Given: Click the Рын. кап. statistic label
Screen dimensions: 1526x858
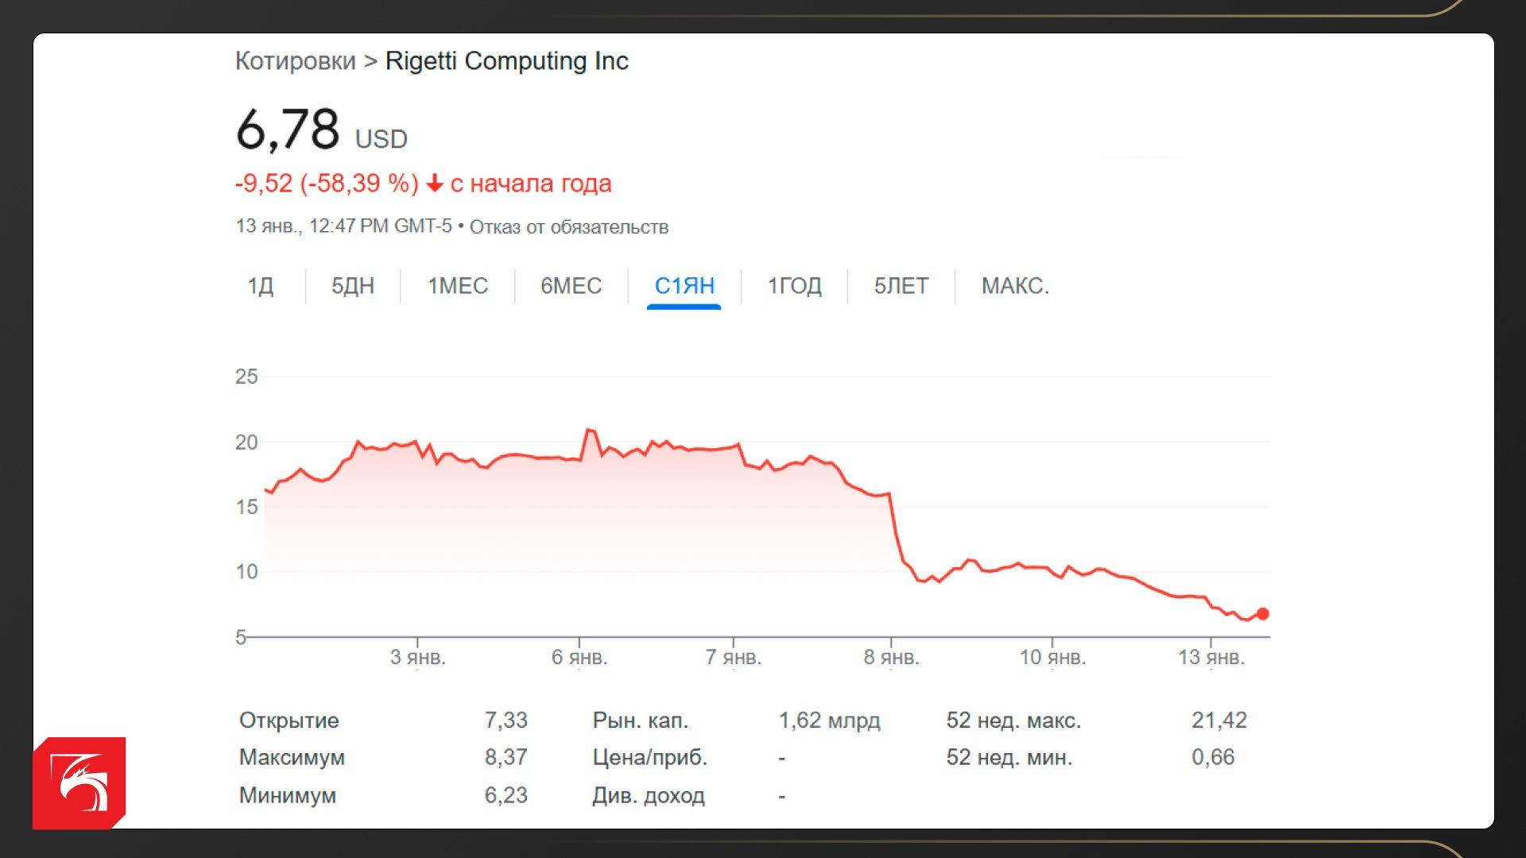Looking at the screenshot, I should coord(641,721).
